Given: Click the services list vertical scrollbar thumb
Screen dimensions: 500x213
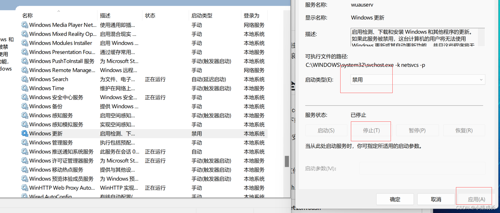Looking at the screenshot, I should coord(287,161).
